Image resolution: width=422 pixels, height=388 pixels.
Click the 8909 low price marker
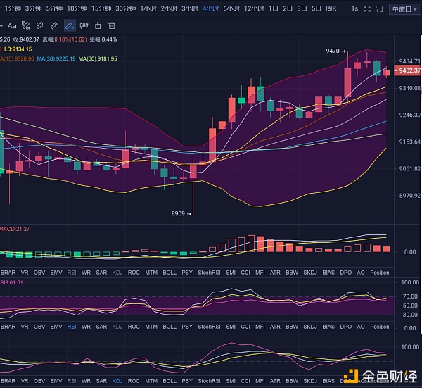pyautogui.click(x=181, y=213)
